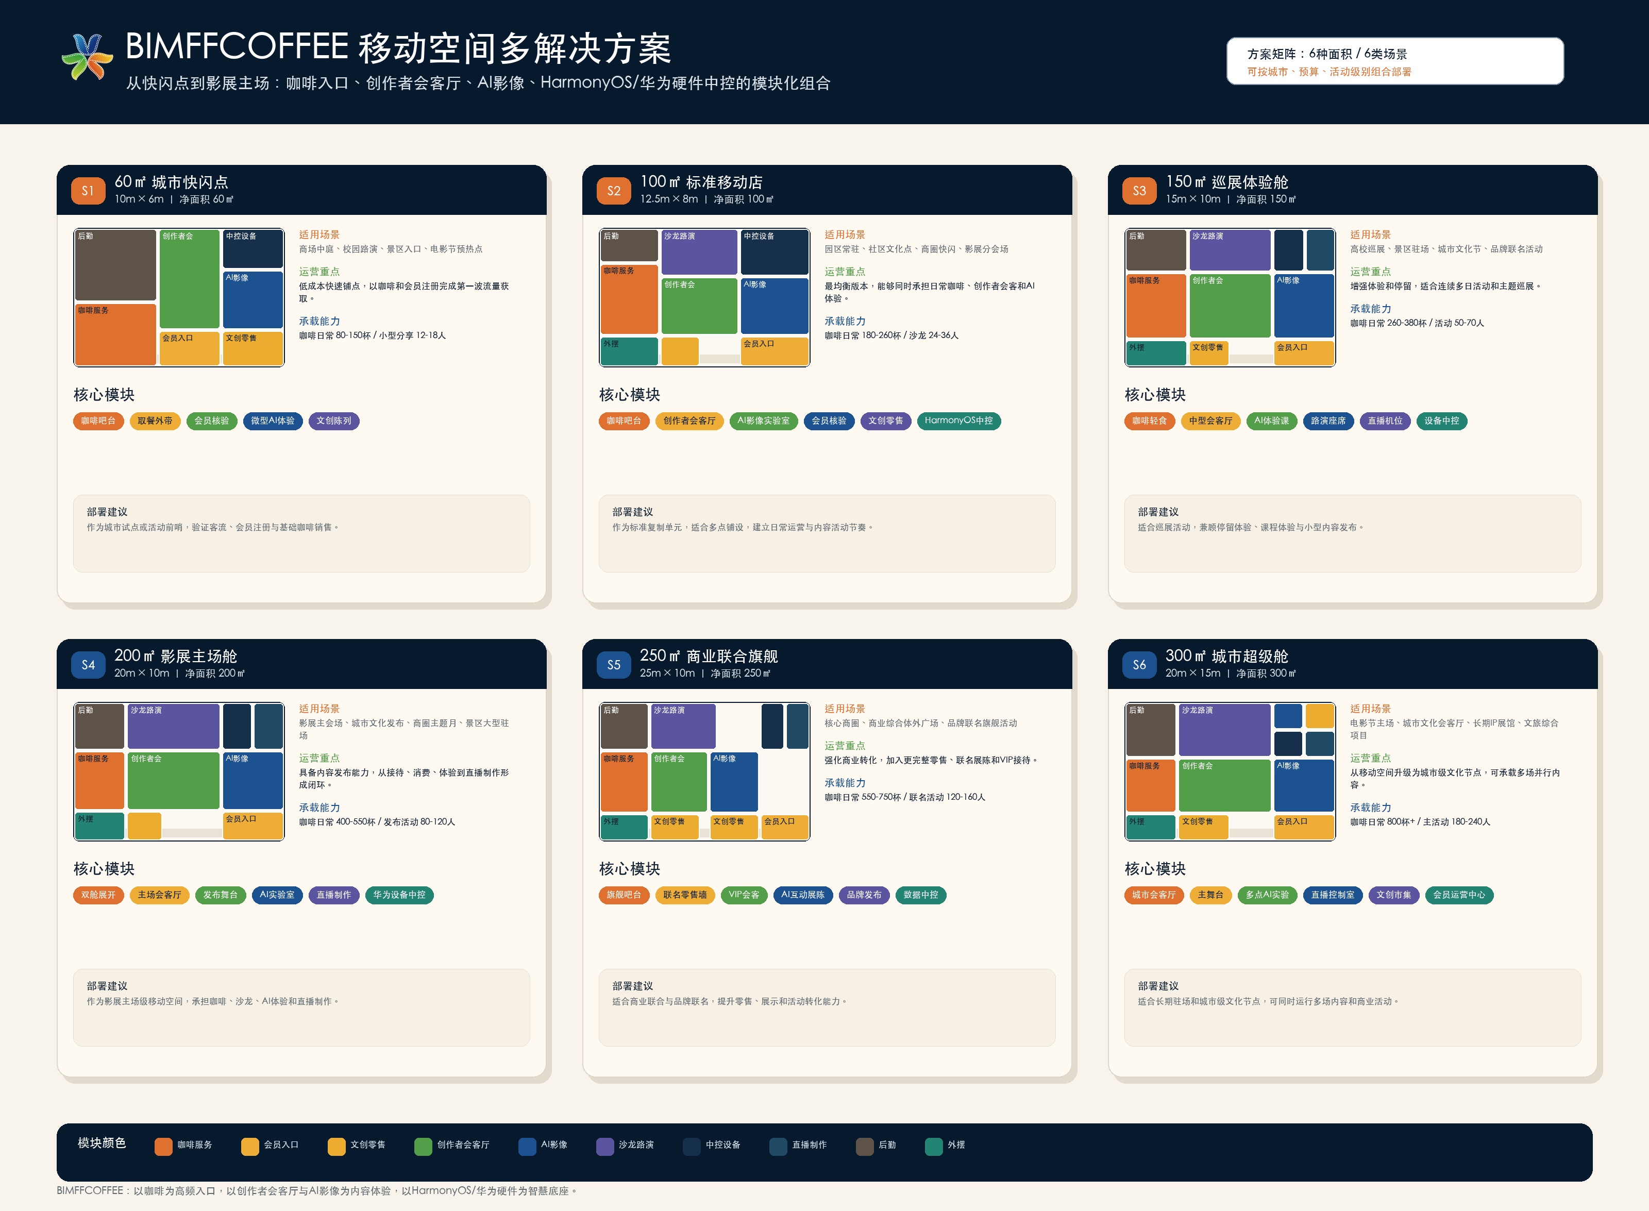1649x1211 pixels.
Task: Click the blue S4 badge
Action: pos(88,665)
